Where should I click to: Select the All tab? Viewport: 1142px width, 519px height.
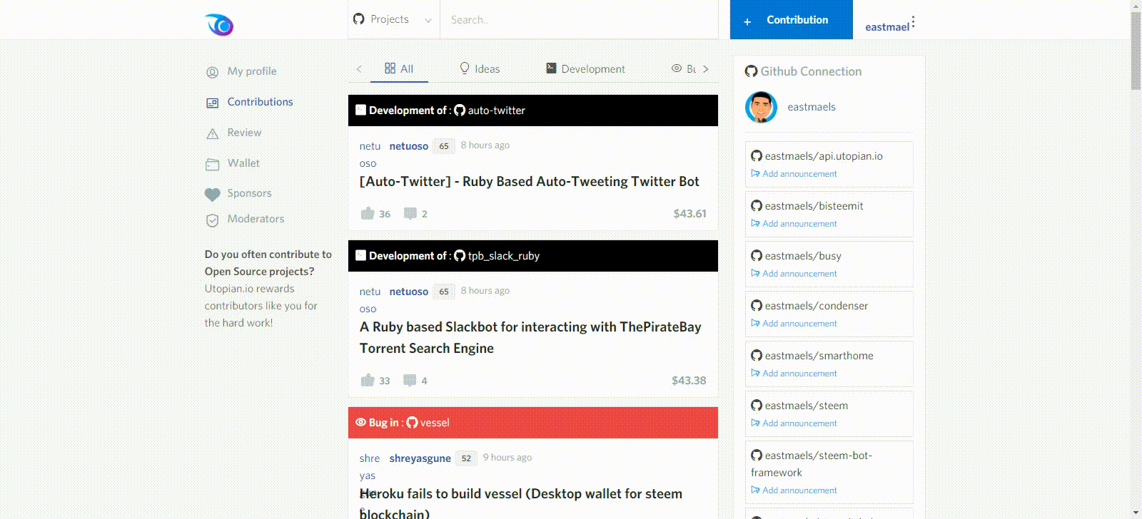pos(399,68)
